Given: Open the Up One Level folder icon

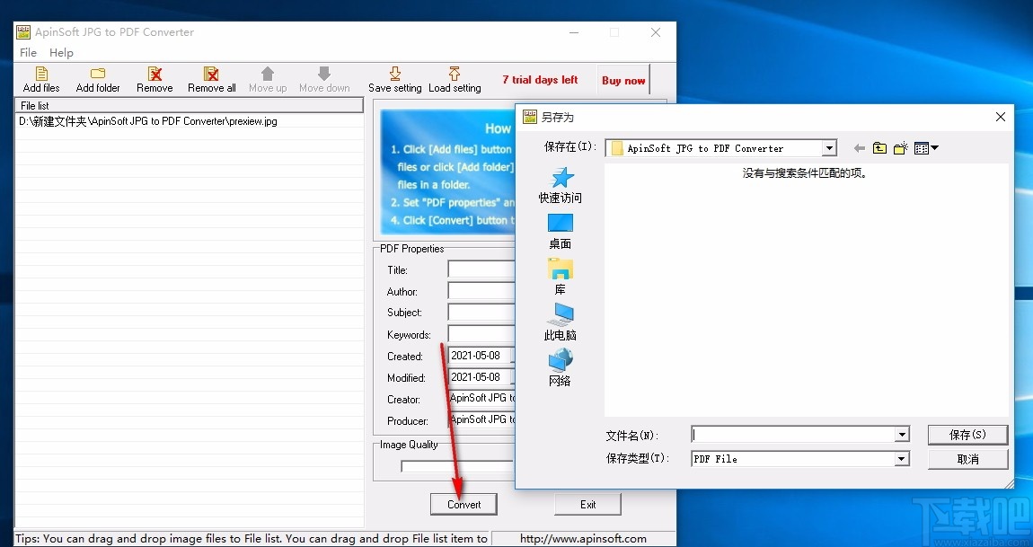Looking at the screenshot, I should [x=878, y=147].
